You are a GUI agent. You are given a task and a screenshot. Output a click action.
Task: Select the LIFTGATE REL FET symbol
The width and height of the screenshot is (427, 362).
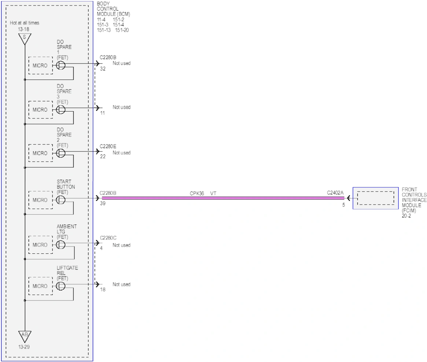click(61, 286)
